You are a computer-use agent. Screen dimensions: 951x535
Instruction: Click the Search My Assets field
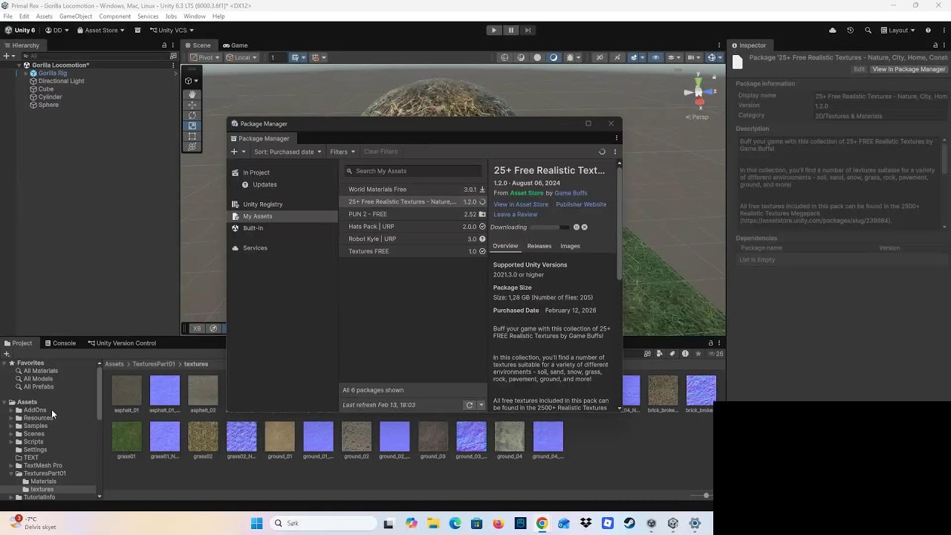point(413,171)
